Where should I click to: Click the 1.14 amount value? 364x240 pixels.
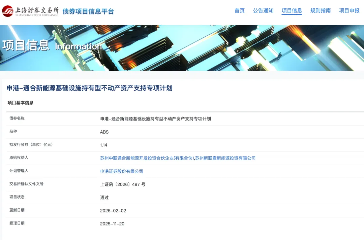pyautogui.click(x=103, y=145)
